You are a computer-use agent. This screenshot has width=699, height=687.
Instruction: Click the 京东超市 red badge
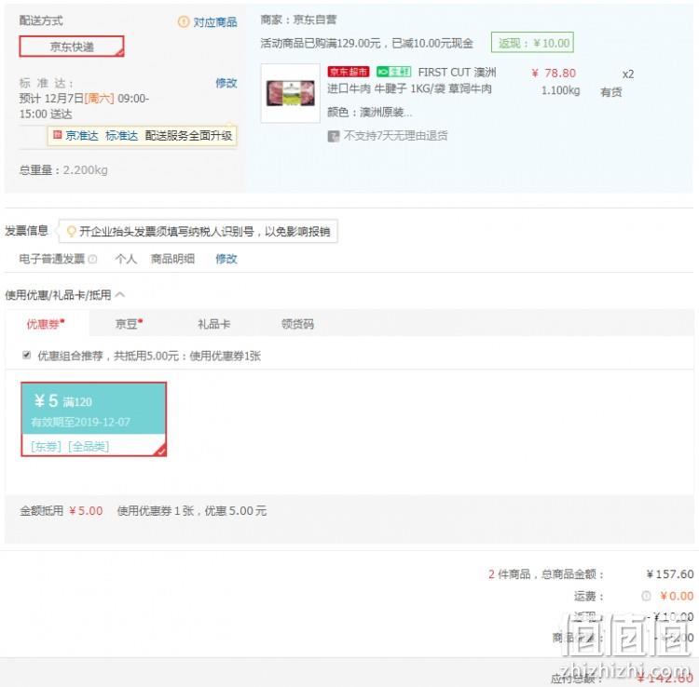click(349, 72)
